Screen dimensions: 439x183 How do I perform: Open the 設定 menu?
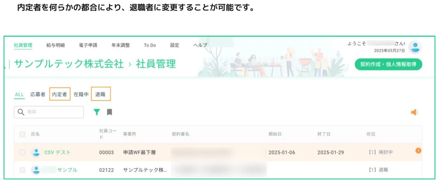[175, 45]
